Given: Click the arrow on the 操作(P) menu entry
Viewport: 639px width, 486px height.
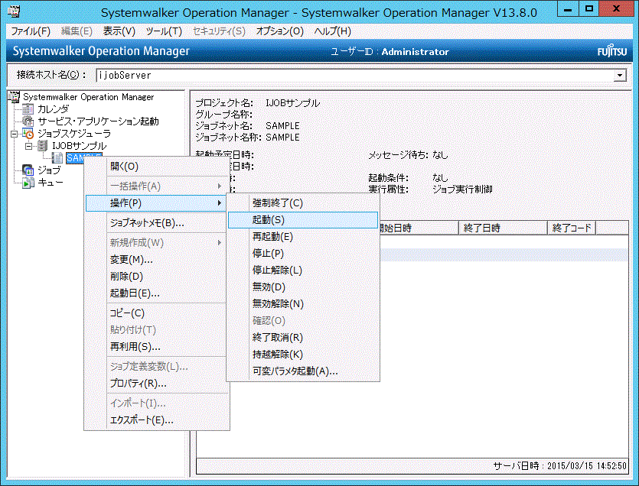Looking at the screenshot, I should tap(220, 202).
